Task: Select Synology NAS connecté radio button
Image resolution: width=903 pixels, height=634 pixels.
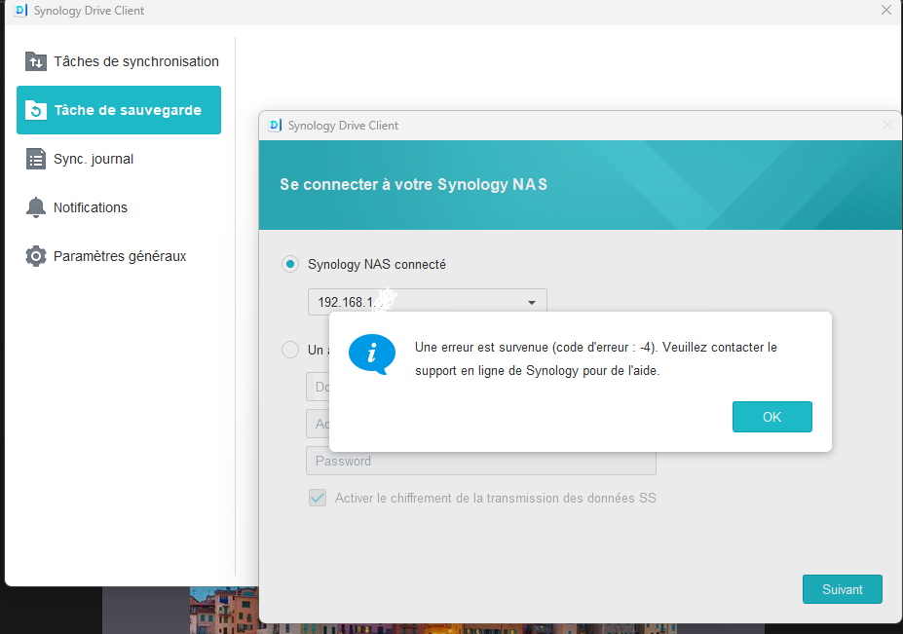Action: pos(290,264)
